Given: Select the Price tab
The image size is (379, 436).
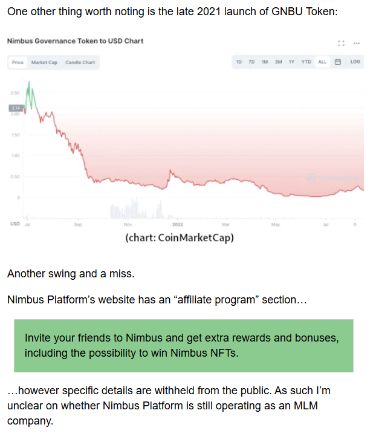Looking at the screenshot, I should [x=18, y=62].
